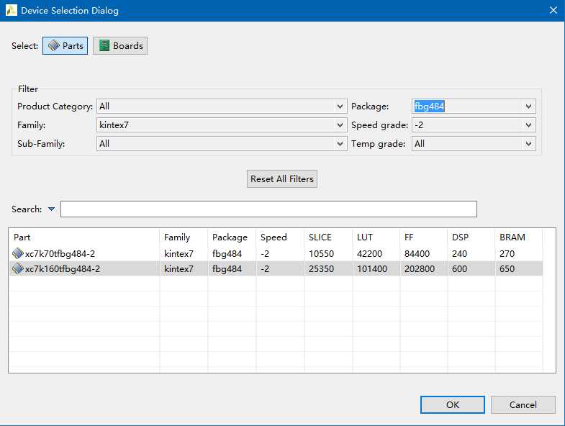Screen dimensions: 565x426
Task: Expand the Sub-Family dropdown
Action: click(x=222, y=144)
